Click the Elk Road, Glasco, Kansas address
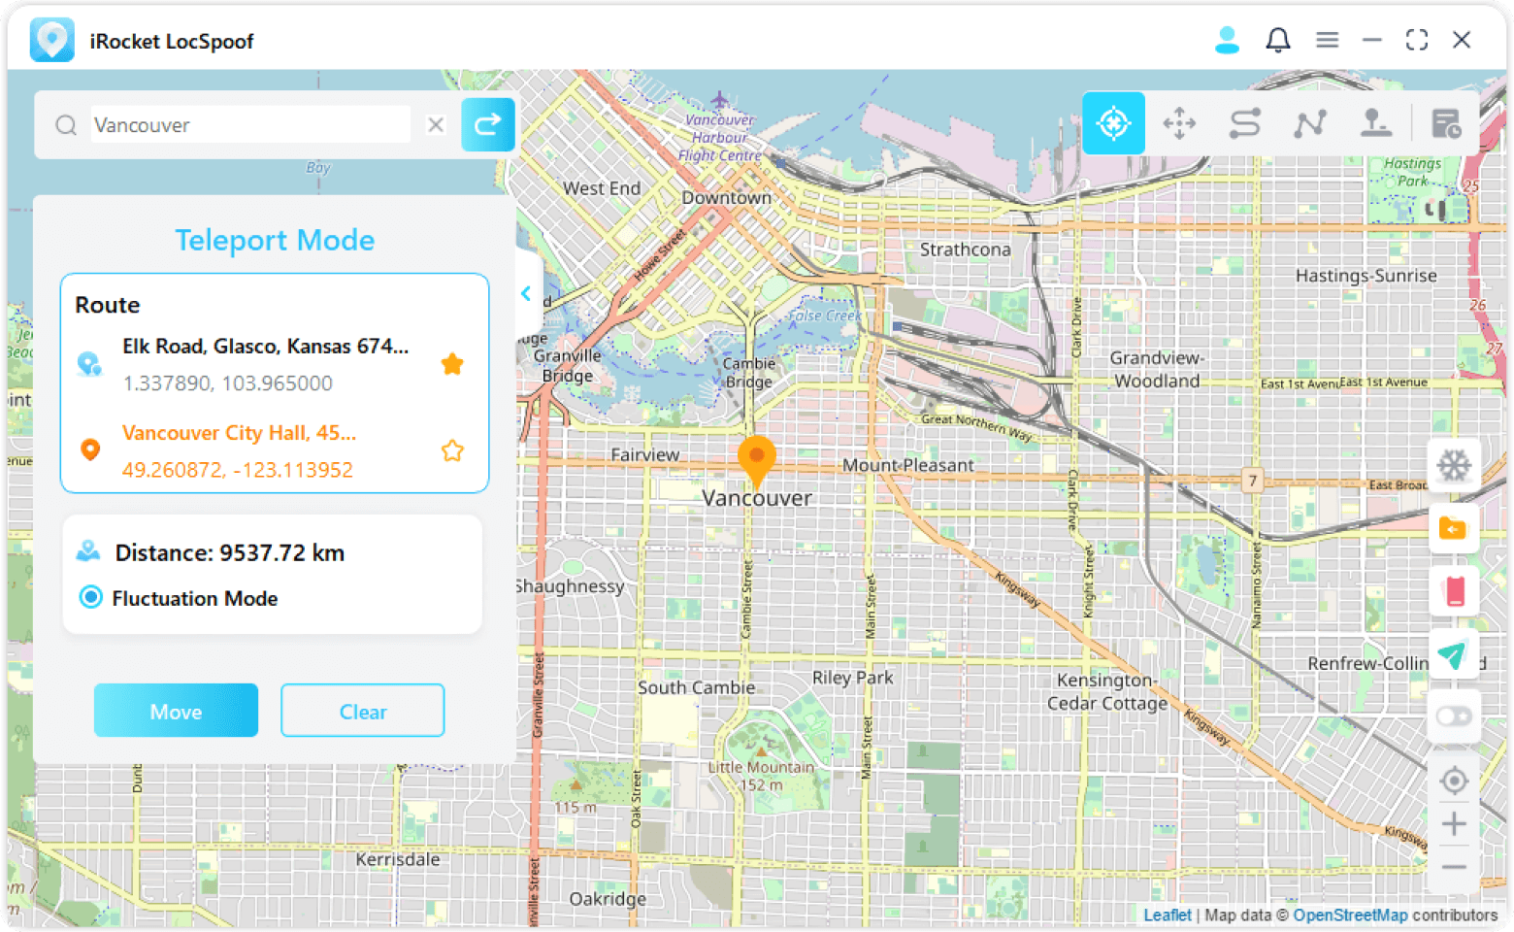This screenshot has height=932, width=1514. point(266,346)
